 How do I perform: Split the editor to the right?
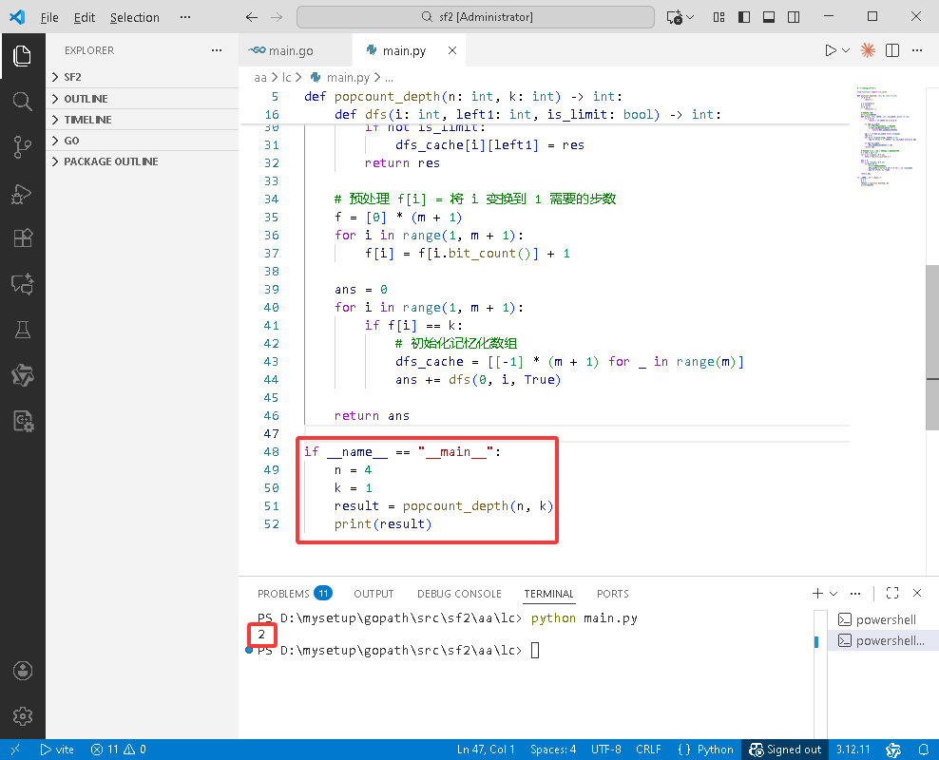pyautogui.click(x=892, y=50)
